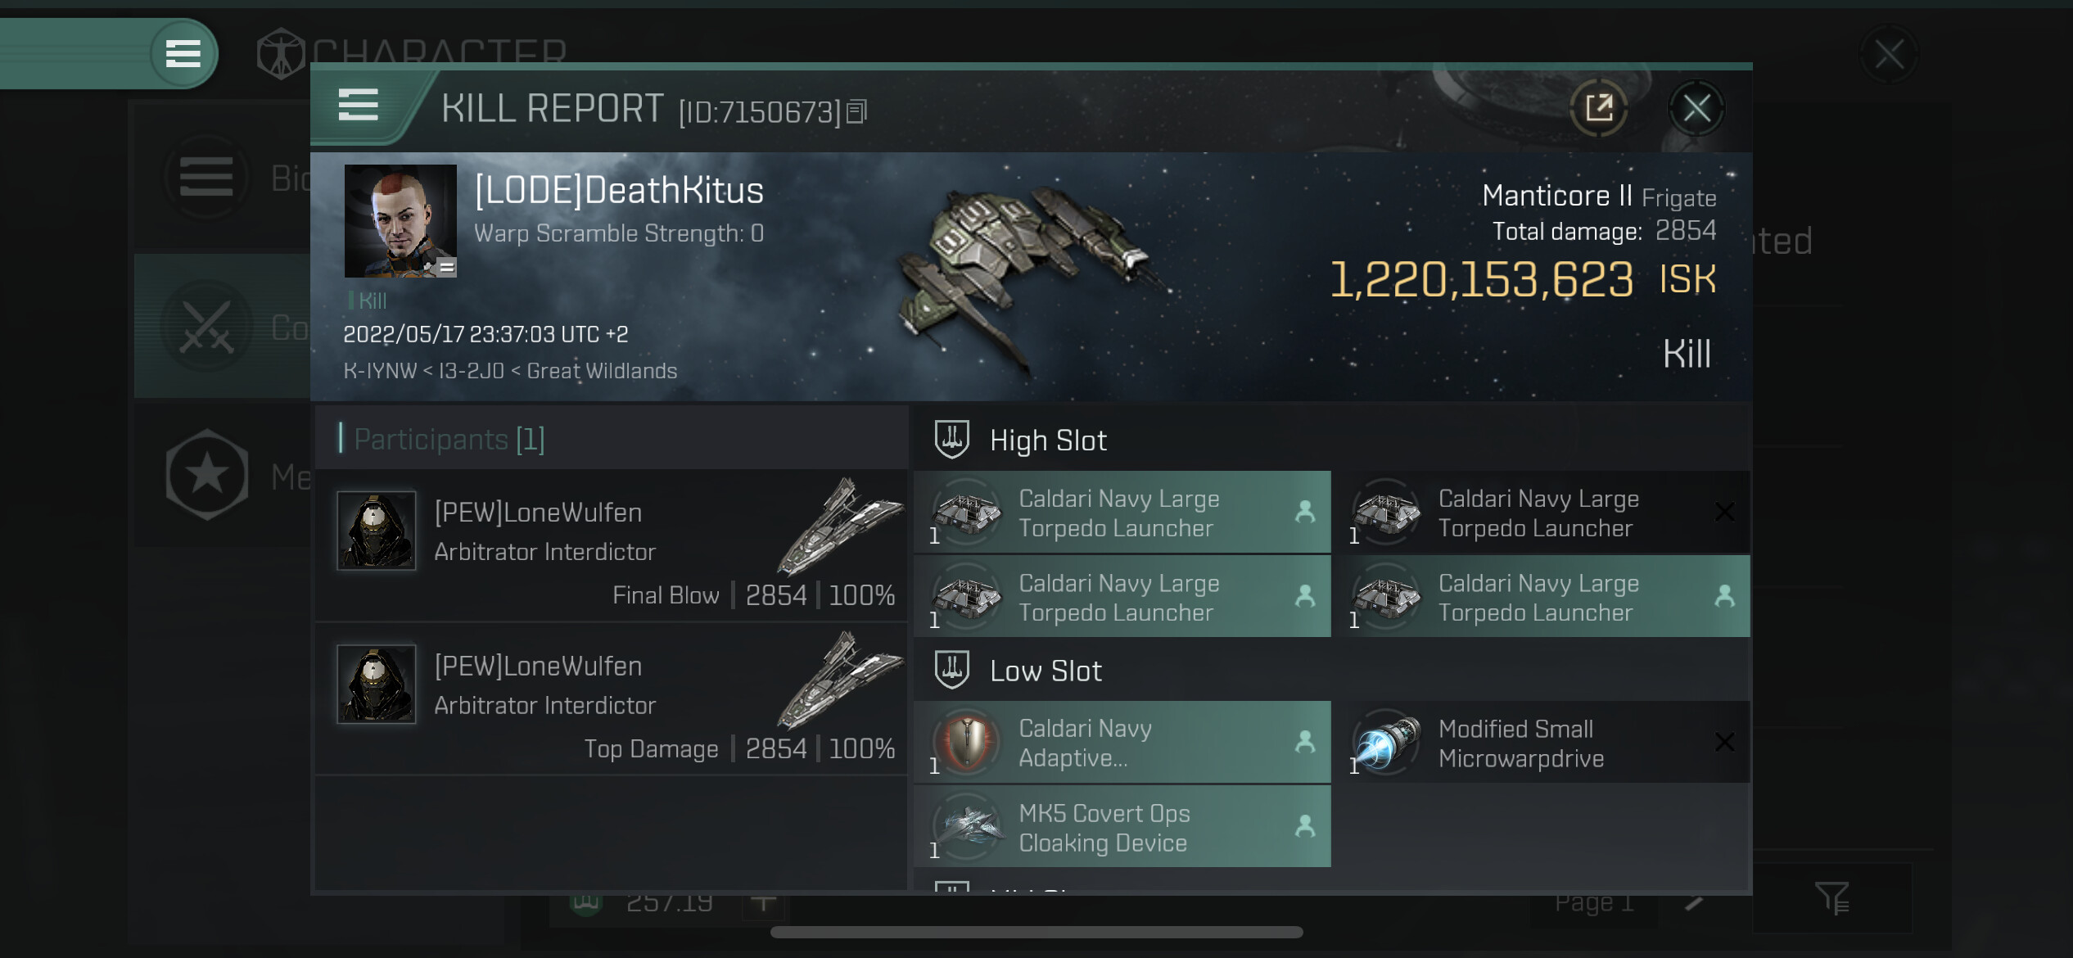Click the Participants [1] header
Viewport: 2073px width, 958px height.
pyautogui.click(x=449, y=439)
